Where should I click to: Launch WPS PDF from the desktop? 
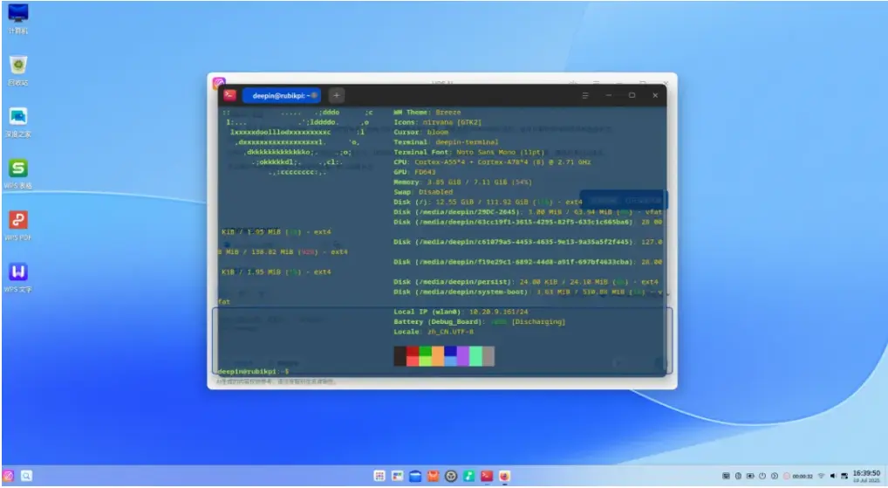coord(18,225)
